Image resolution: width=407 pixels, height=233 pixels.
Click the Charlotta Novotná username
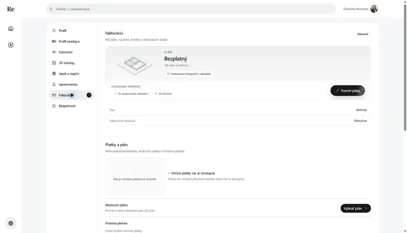pos(355,9)
